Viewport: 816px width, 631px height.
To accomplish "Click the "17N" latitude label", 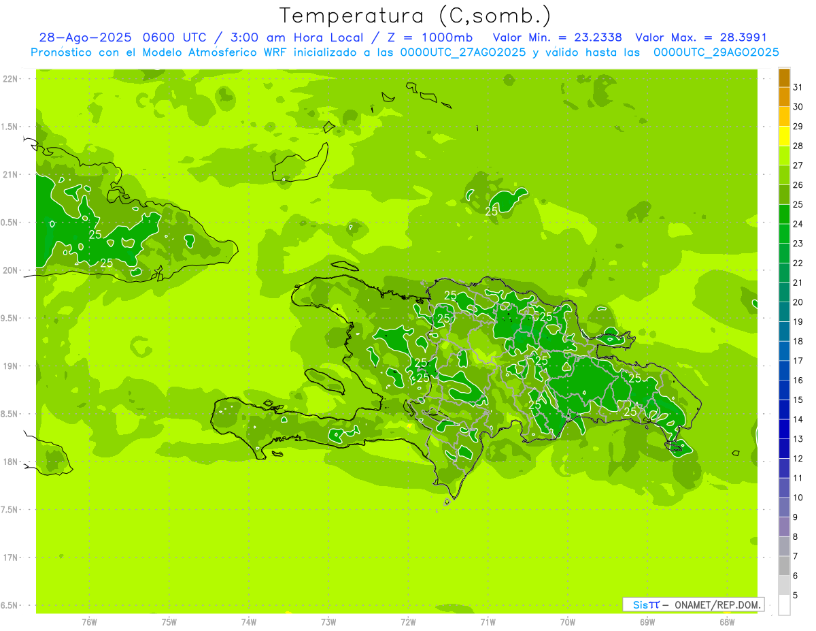I will pos(12,558).
